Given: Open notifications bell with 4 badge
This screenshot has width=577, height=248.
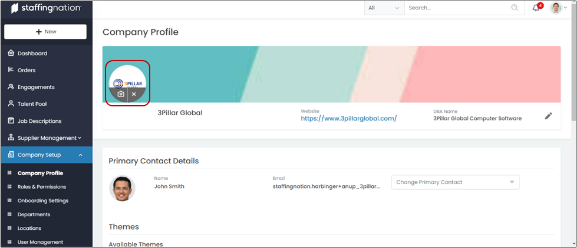Looking at the screenshot, I should (x=536, y=8).
